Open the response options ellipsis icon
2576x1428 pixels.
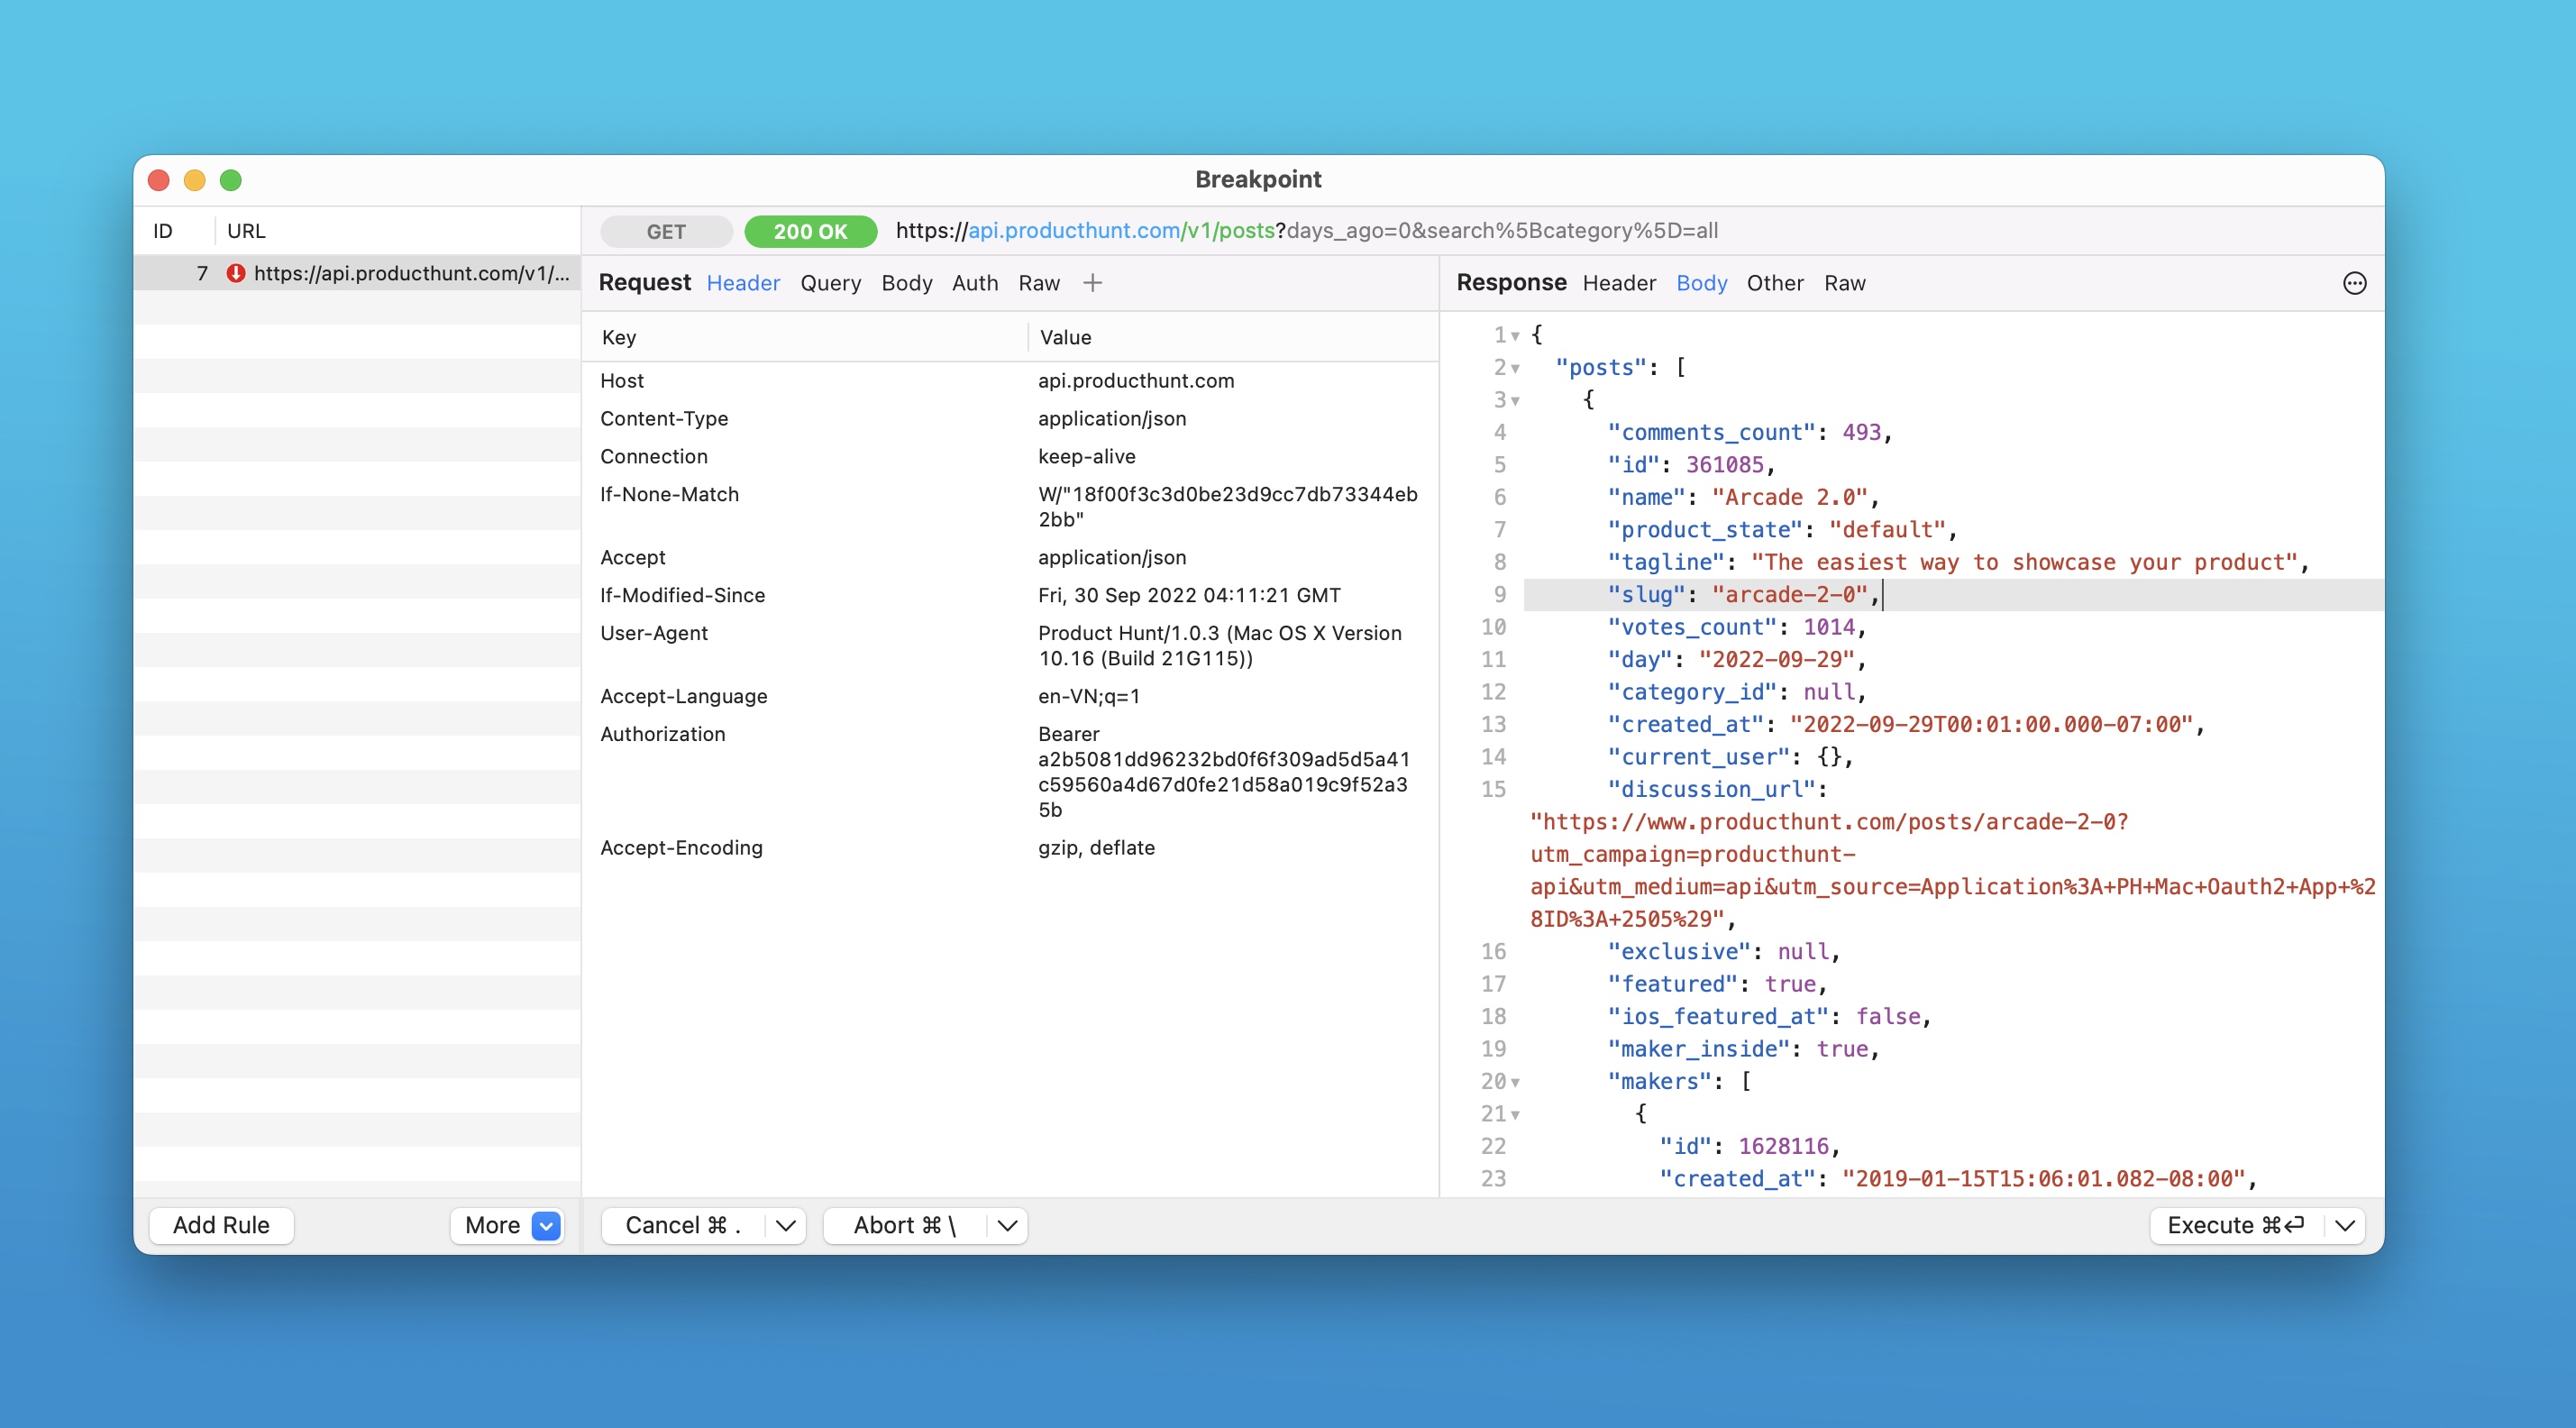[x=2355, y=284]
